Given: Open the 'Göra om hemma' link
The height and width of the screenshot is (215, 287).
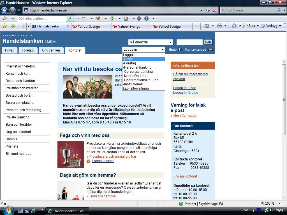Looking at the screenshot, I should click(103, 196).
